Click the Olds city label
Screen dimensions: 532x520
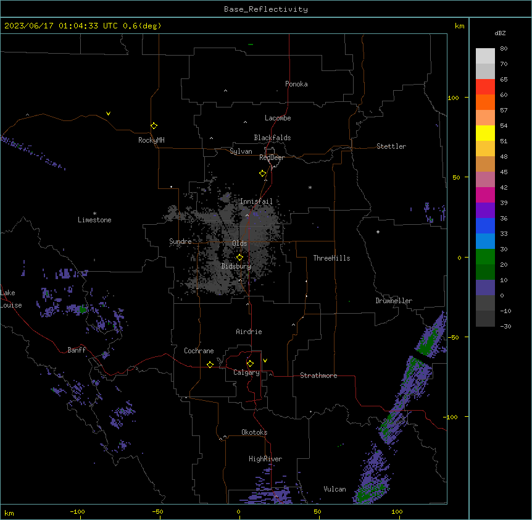(239, 243)
